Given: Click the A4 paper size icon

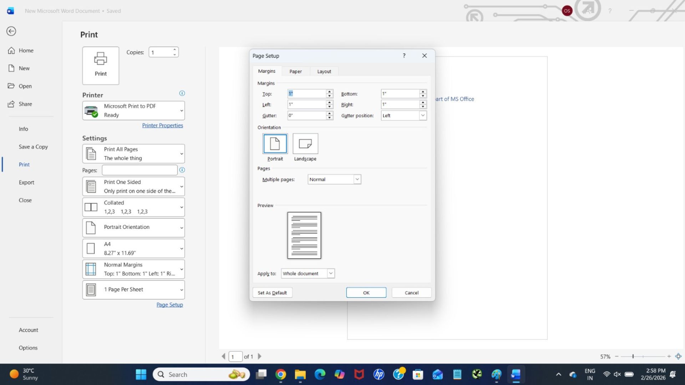Looking at the screenshot, I should coord(91,248).
